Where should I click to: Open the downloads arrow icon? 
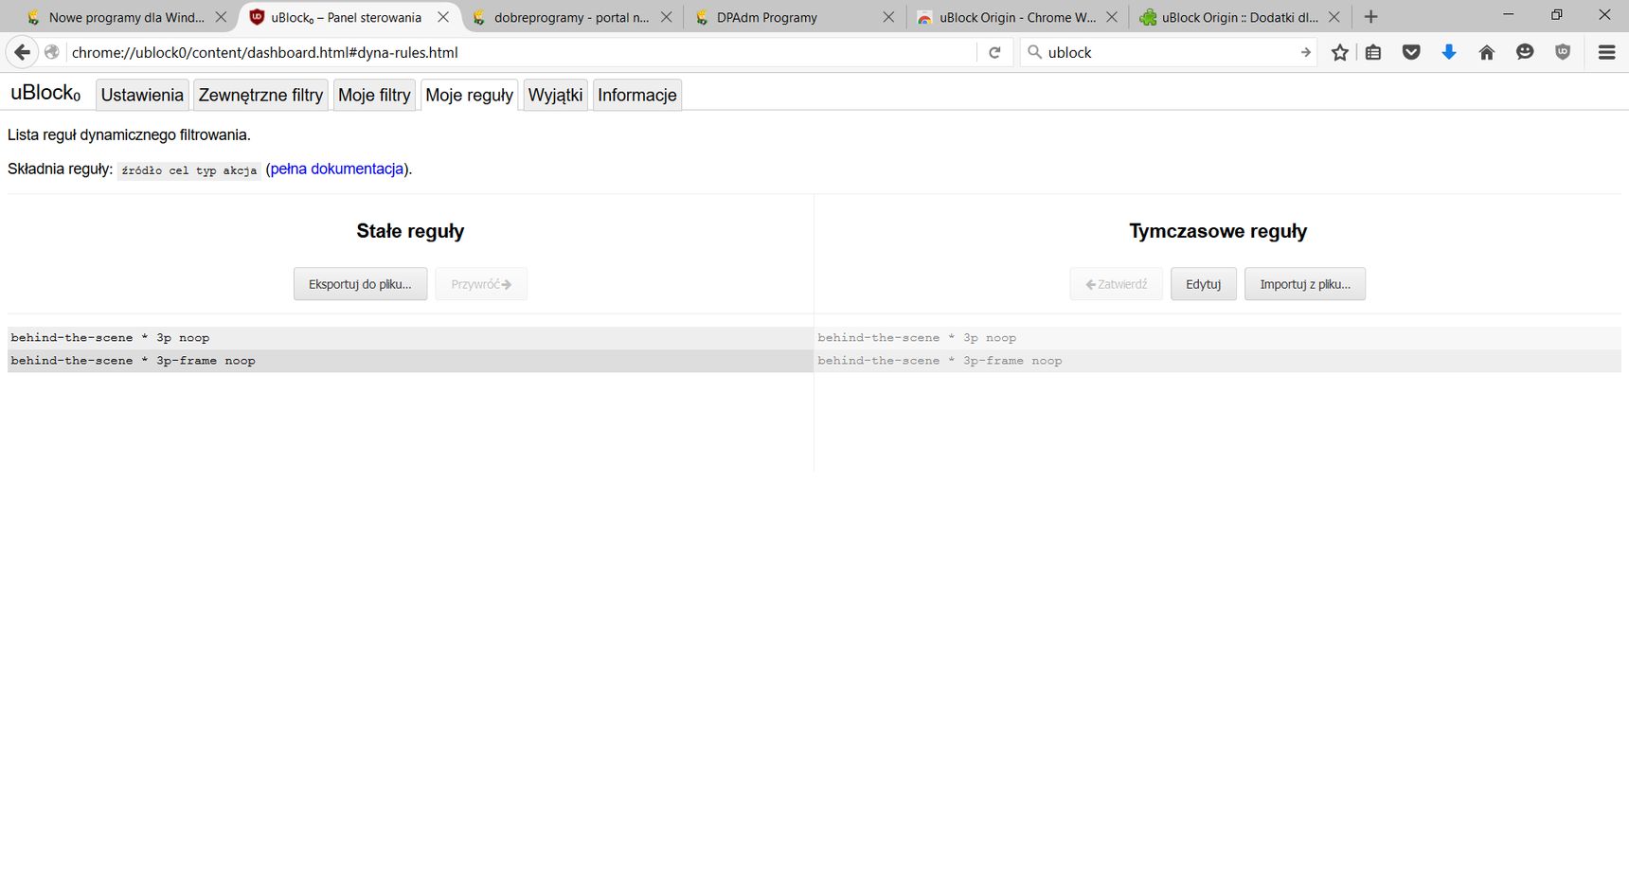click(x=1449, y=53)
